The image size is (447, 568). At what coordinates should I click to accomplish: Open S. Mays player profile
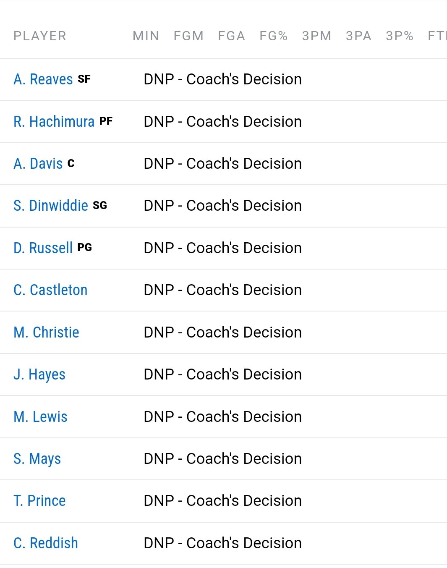[x=37, y=459]
